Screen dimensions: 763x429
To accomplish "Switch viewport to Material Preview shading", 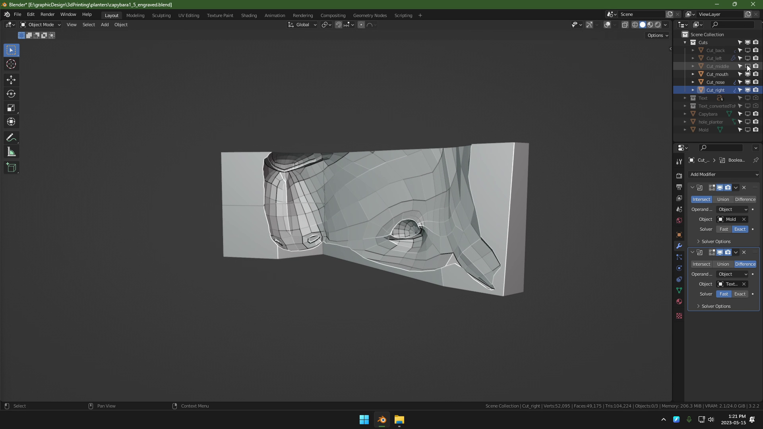I will (650, 25).
